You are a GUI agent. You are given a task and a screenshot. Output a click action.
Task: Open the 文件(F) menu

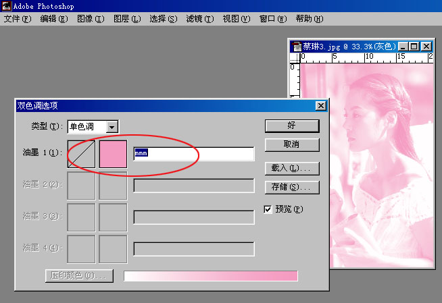pyautogui.click(x=18, y=19)
